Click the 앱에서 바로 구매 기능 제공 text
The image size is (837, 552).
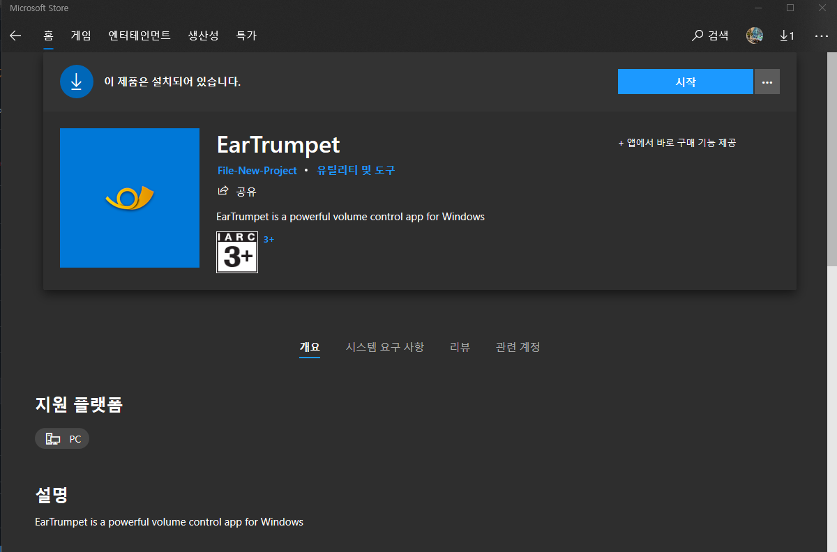pos(677,143)
